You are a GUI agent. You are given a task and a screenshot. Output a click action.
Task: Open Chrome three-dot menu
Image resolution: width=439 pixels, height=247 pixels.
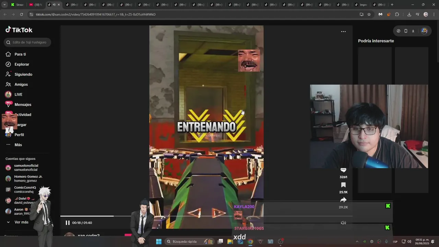pos(434,14)
